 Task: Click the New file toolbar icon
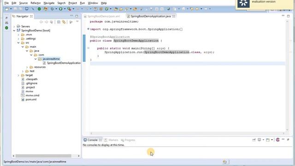(x=7, y=9)
